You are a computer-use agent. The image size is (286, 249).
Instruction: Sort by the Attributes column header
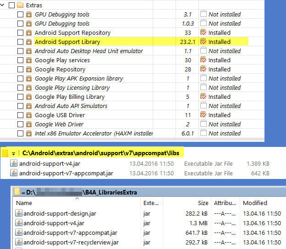coord(225,203)
